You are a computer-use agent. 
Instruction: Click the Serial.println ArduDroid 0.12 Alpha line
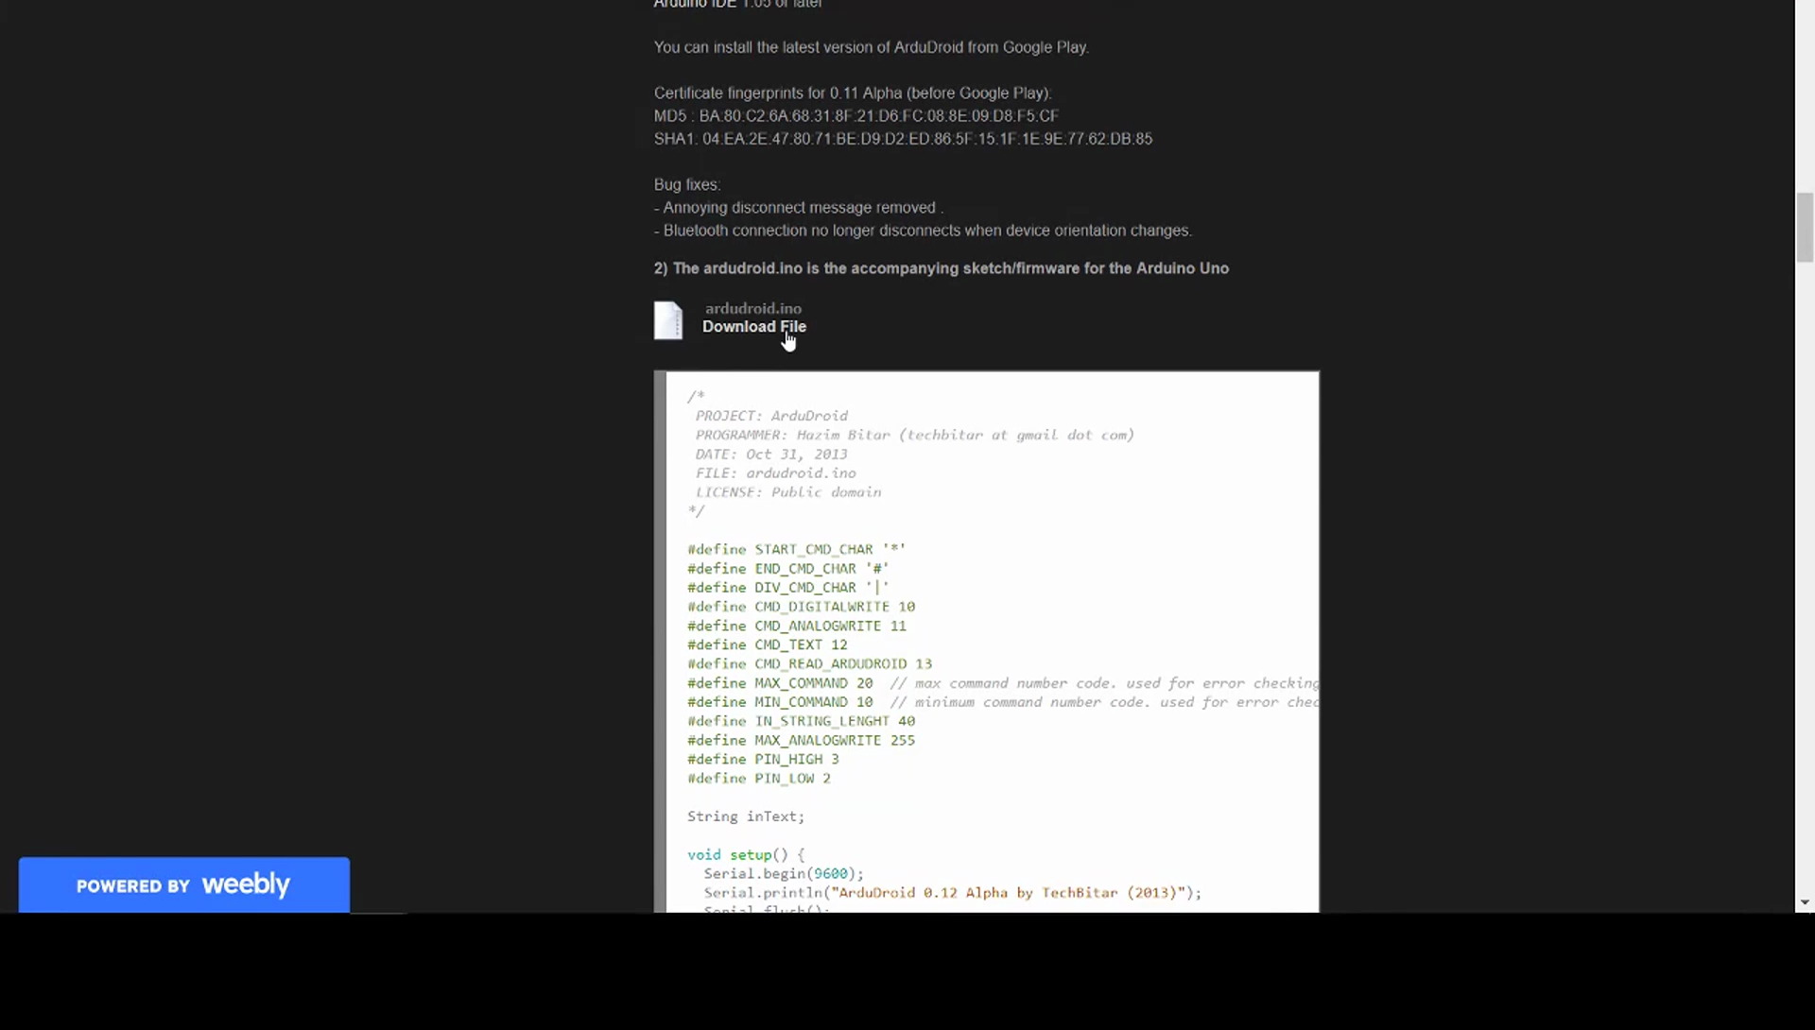[953, 893]
